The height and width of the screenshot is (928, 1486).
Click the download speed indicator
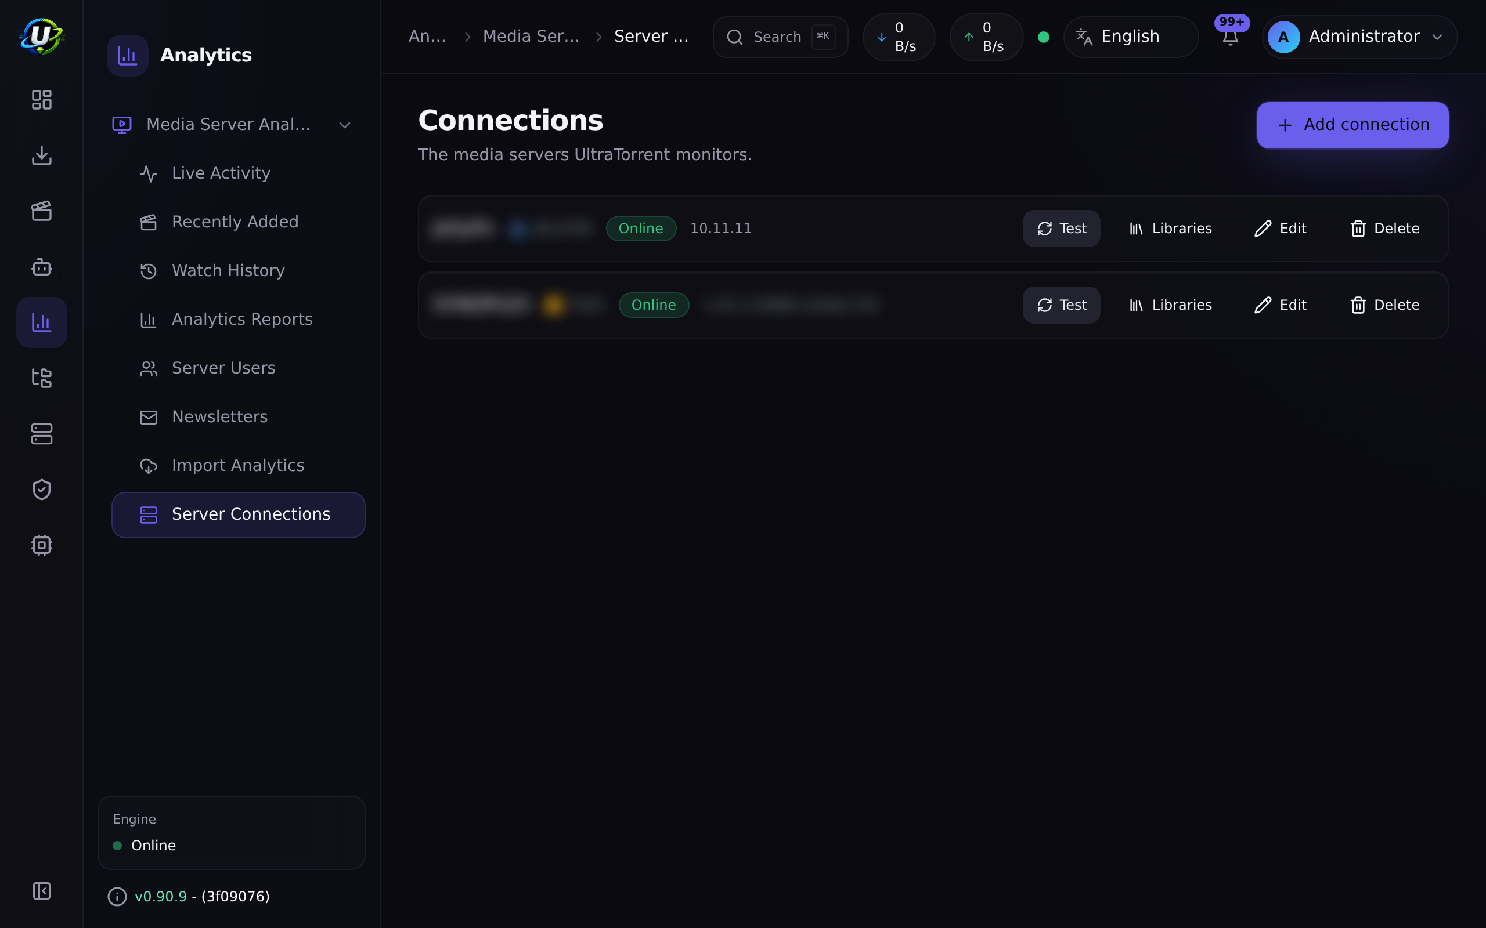(x=899, y=37)
